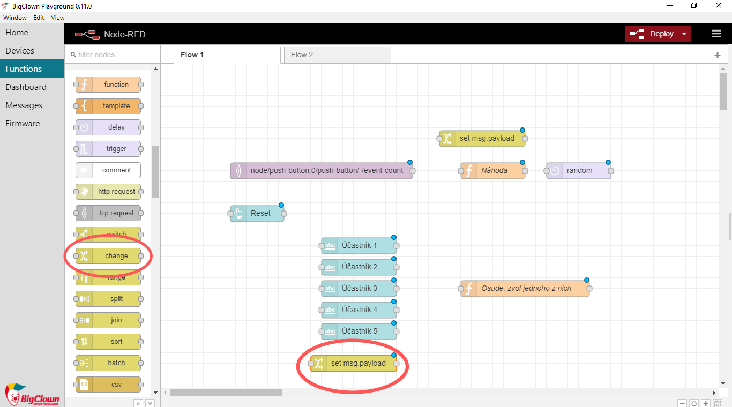Switch to the Flow 1 tab

click(227, 55)
